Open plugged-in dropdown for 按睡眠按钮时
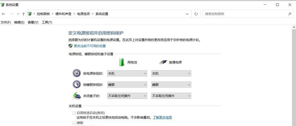The height and width of the screenshot is (126, 296). (171, 84)
